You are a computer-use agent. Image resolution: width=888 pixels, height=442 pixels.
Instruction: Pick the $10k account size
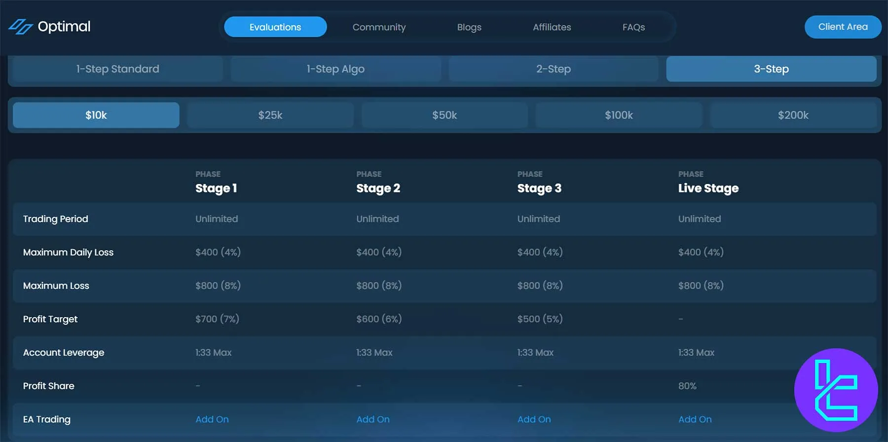click(96, 115)
